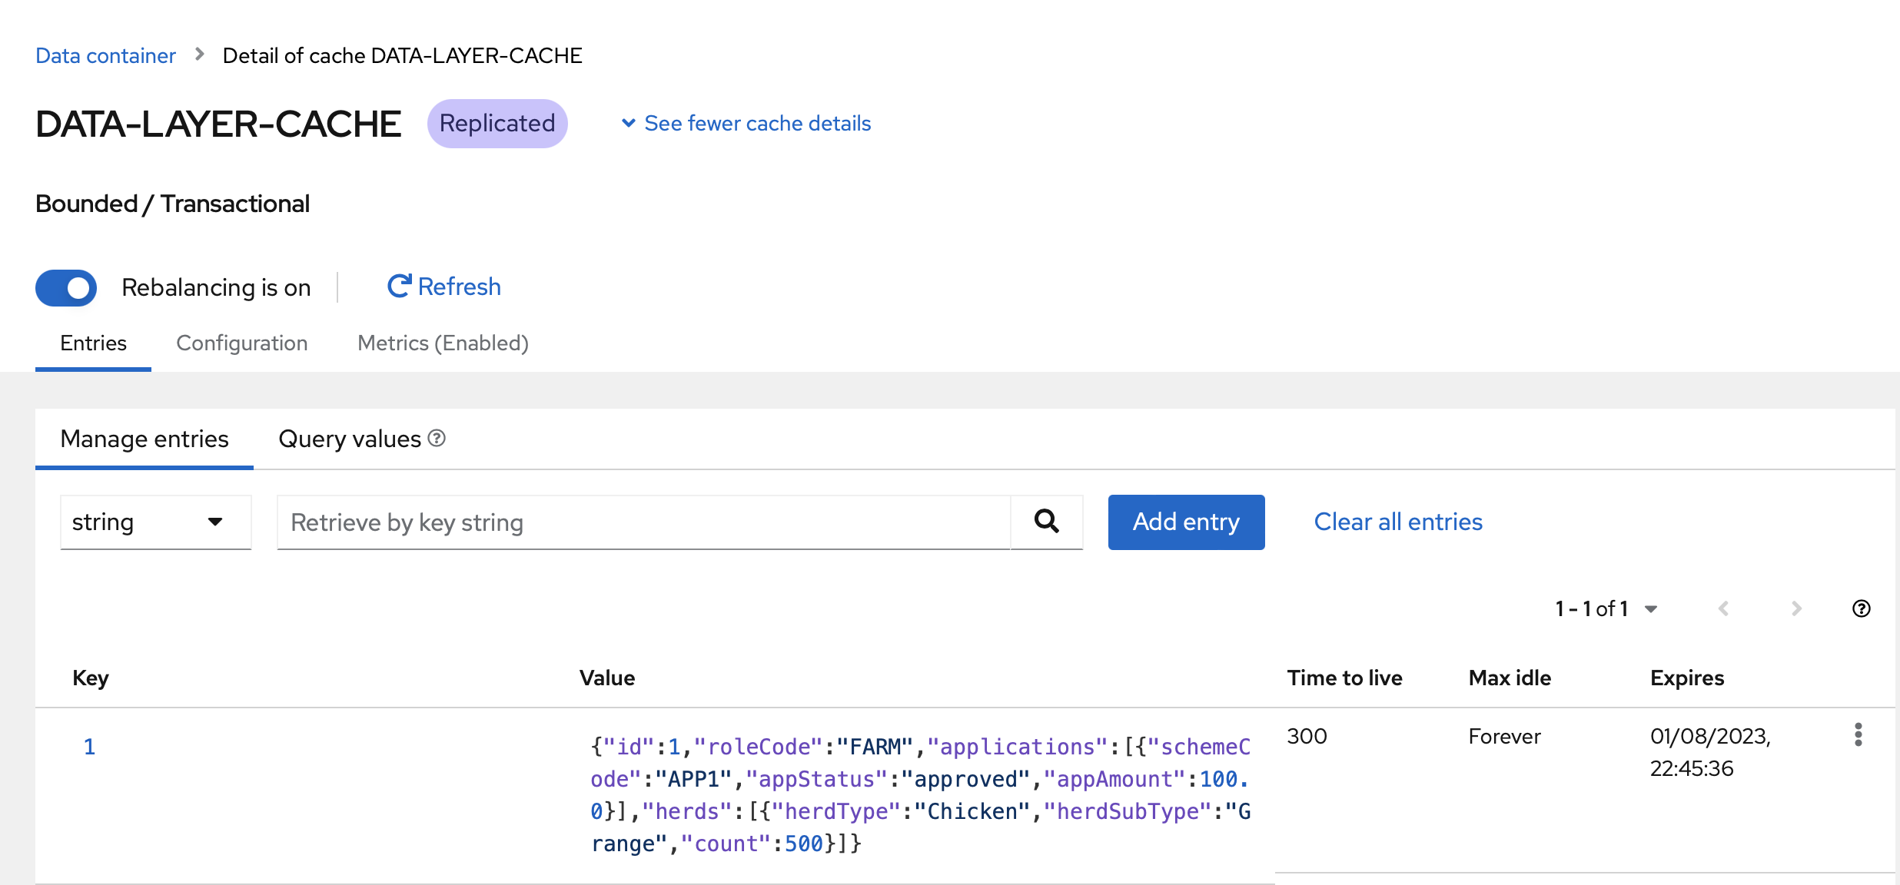Go to next page arrow

pyautogui.click(x=1795, y=608)
